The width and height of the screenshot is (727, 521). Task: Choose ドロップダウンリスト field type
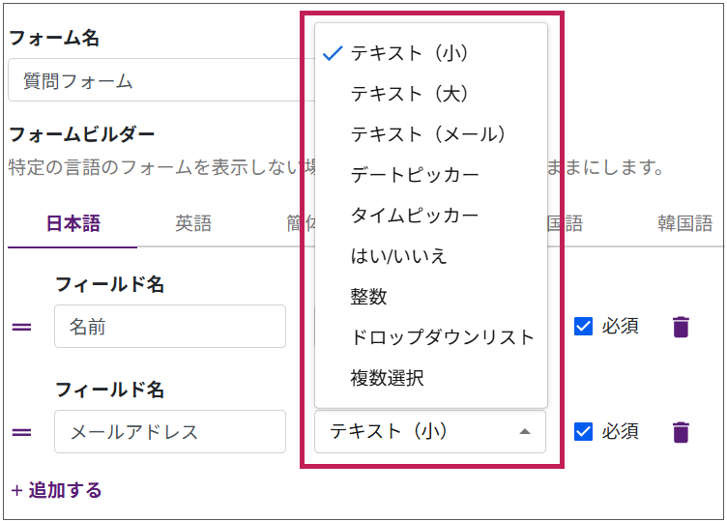click(x=442, y=337)
